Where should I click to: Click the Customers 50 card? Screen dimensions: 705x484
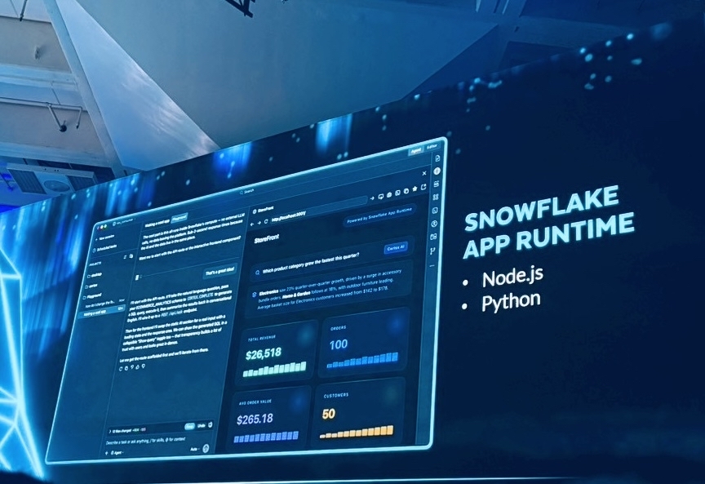[x=358, y=415]
